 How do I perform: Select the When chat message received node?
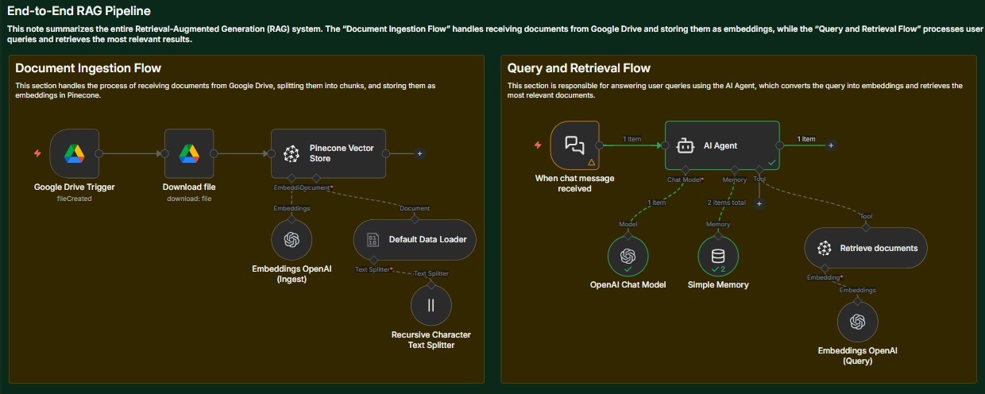(574, 145)
